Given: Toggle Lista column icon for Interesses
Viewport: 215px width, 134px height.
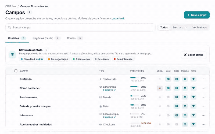Looking at the screenshot, I should [x=177, y=116].
